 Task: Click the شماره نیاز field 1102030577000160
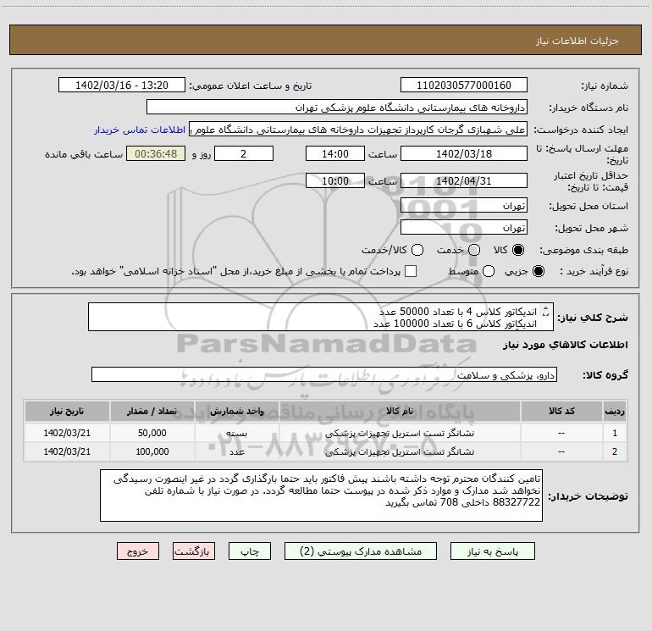pyautogui.click(x=464, y=86)
